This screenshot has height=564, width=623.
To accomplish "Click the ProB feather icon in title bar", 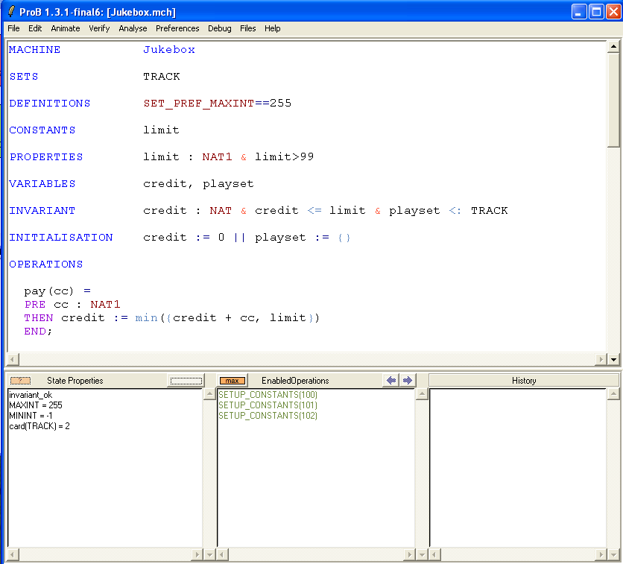I will pos(10,12).
